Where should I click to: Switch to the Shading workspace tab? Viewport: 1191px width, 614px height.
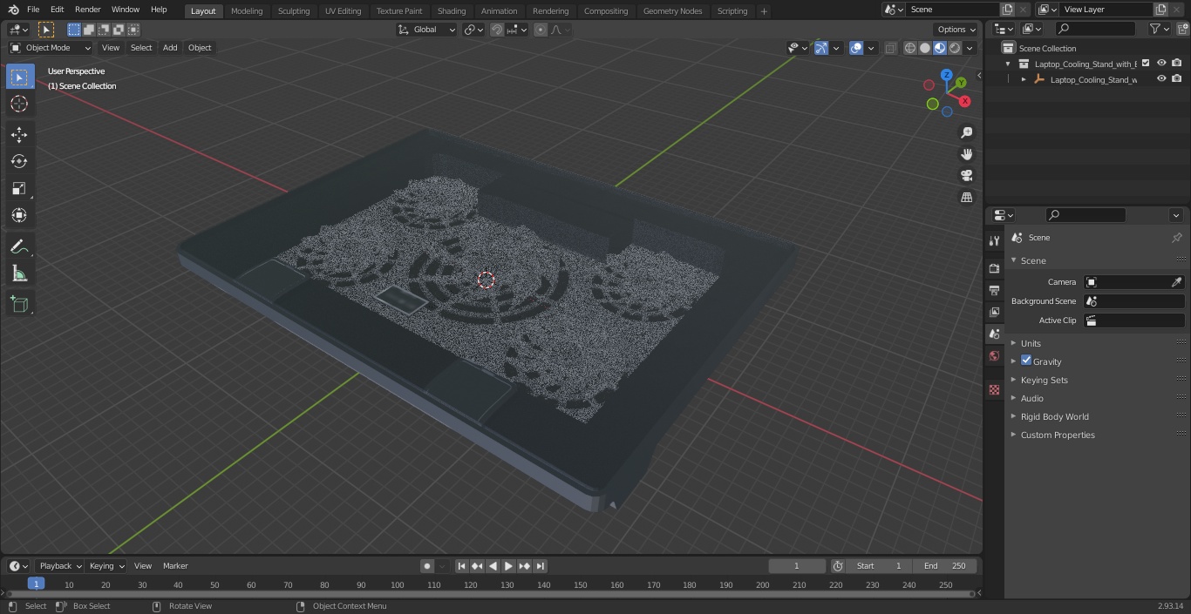pos(452,11)
